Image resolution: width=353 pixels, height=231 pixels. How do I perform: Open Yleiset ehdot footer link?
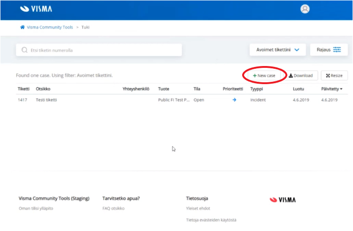tap(198, 208)
